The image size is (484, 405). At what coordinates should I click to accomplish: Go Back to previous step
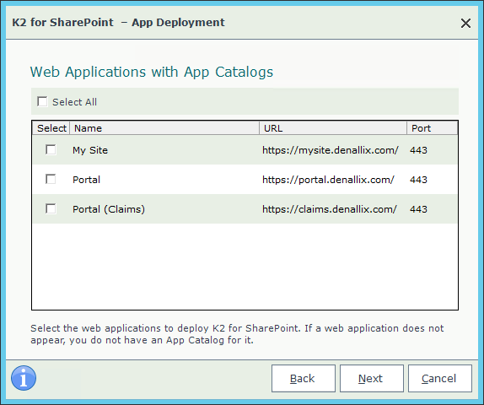tap(304, 379)
